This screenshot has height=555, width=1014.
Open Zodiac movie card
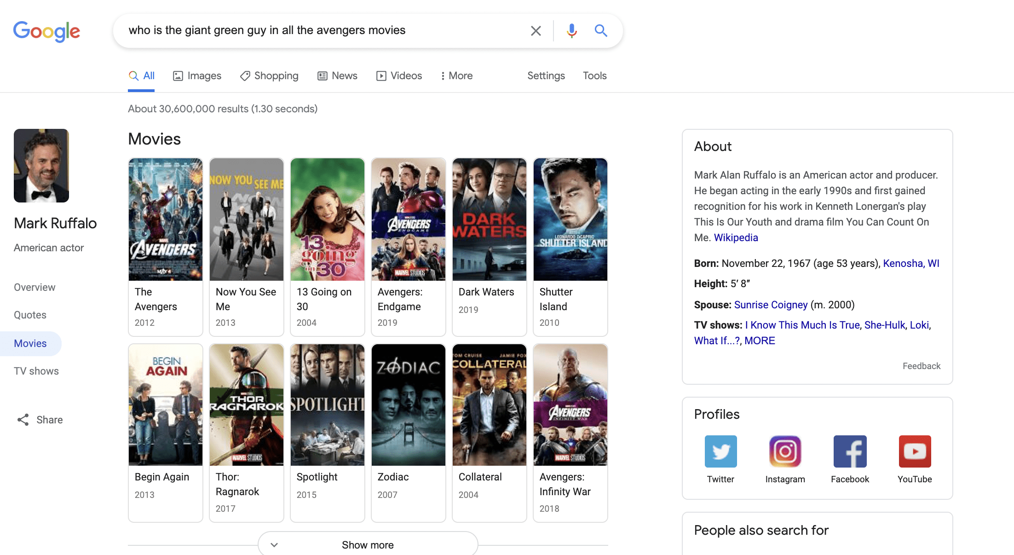click(x=409, y=433)
